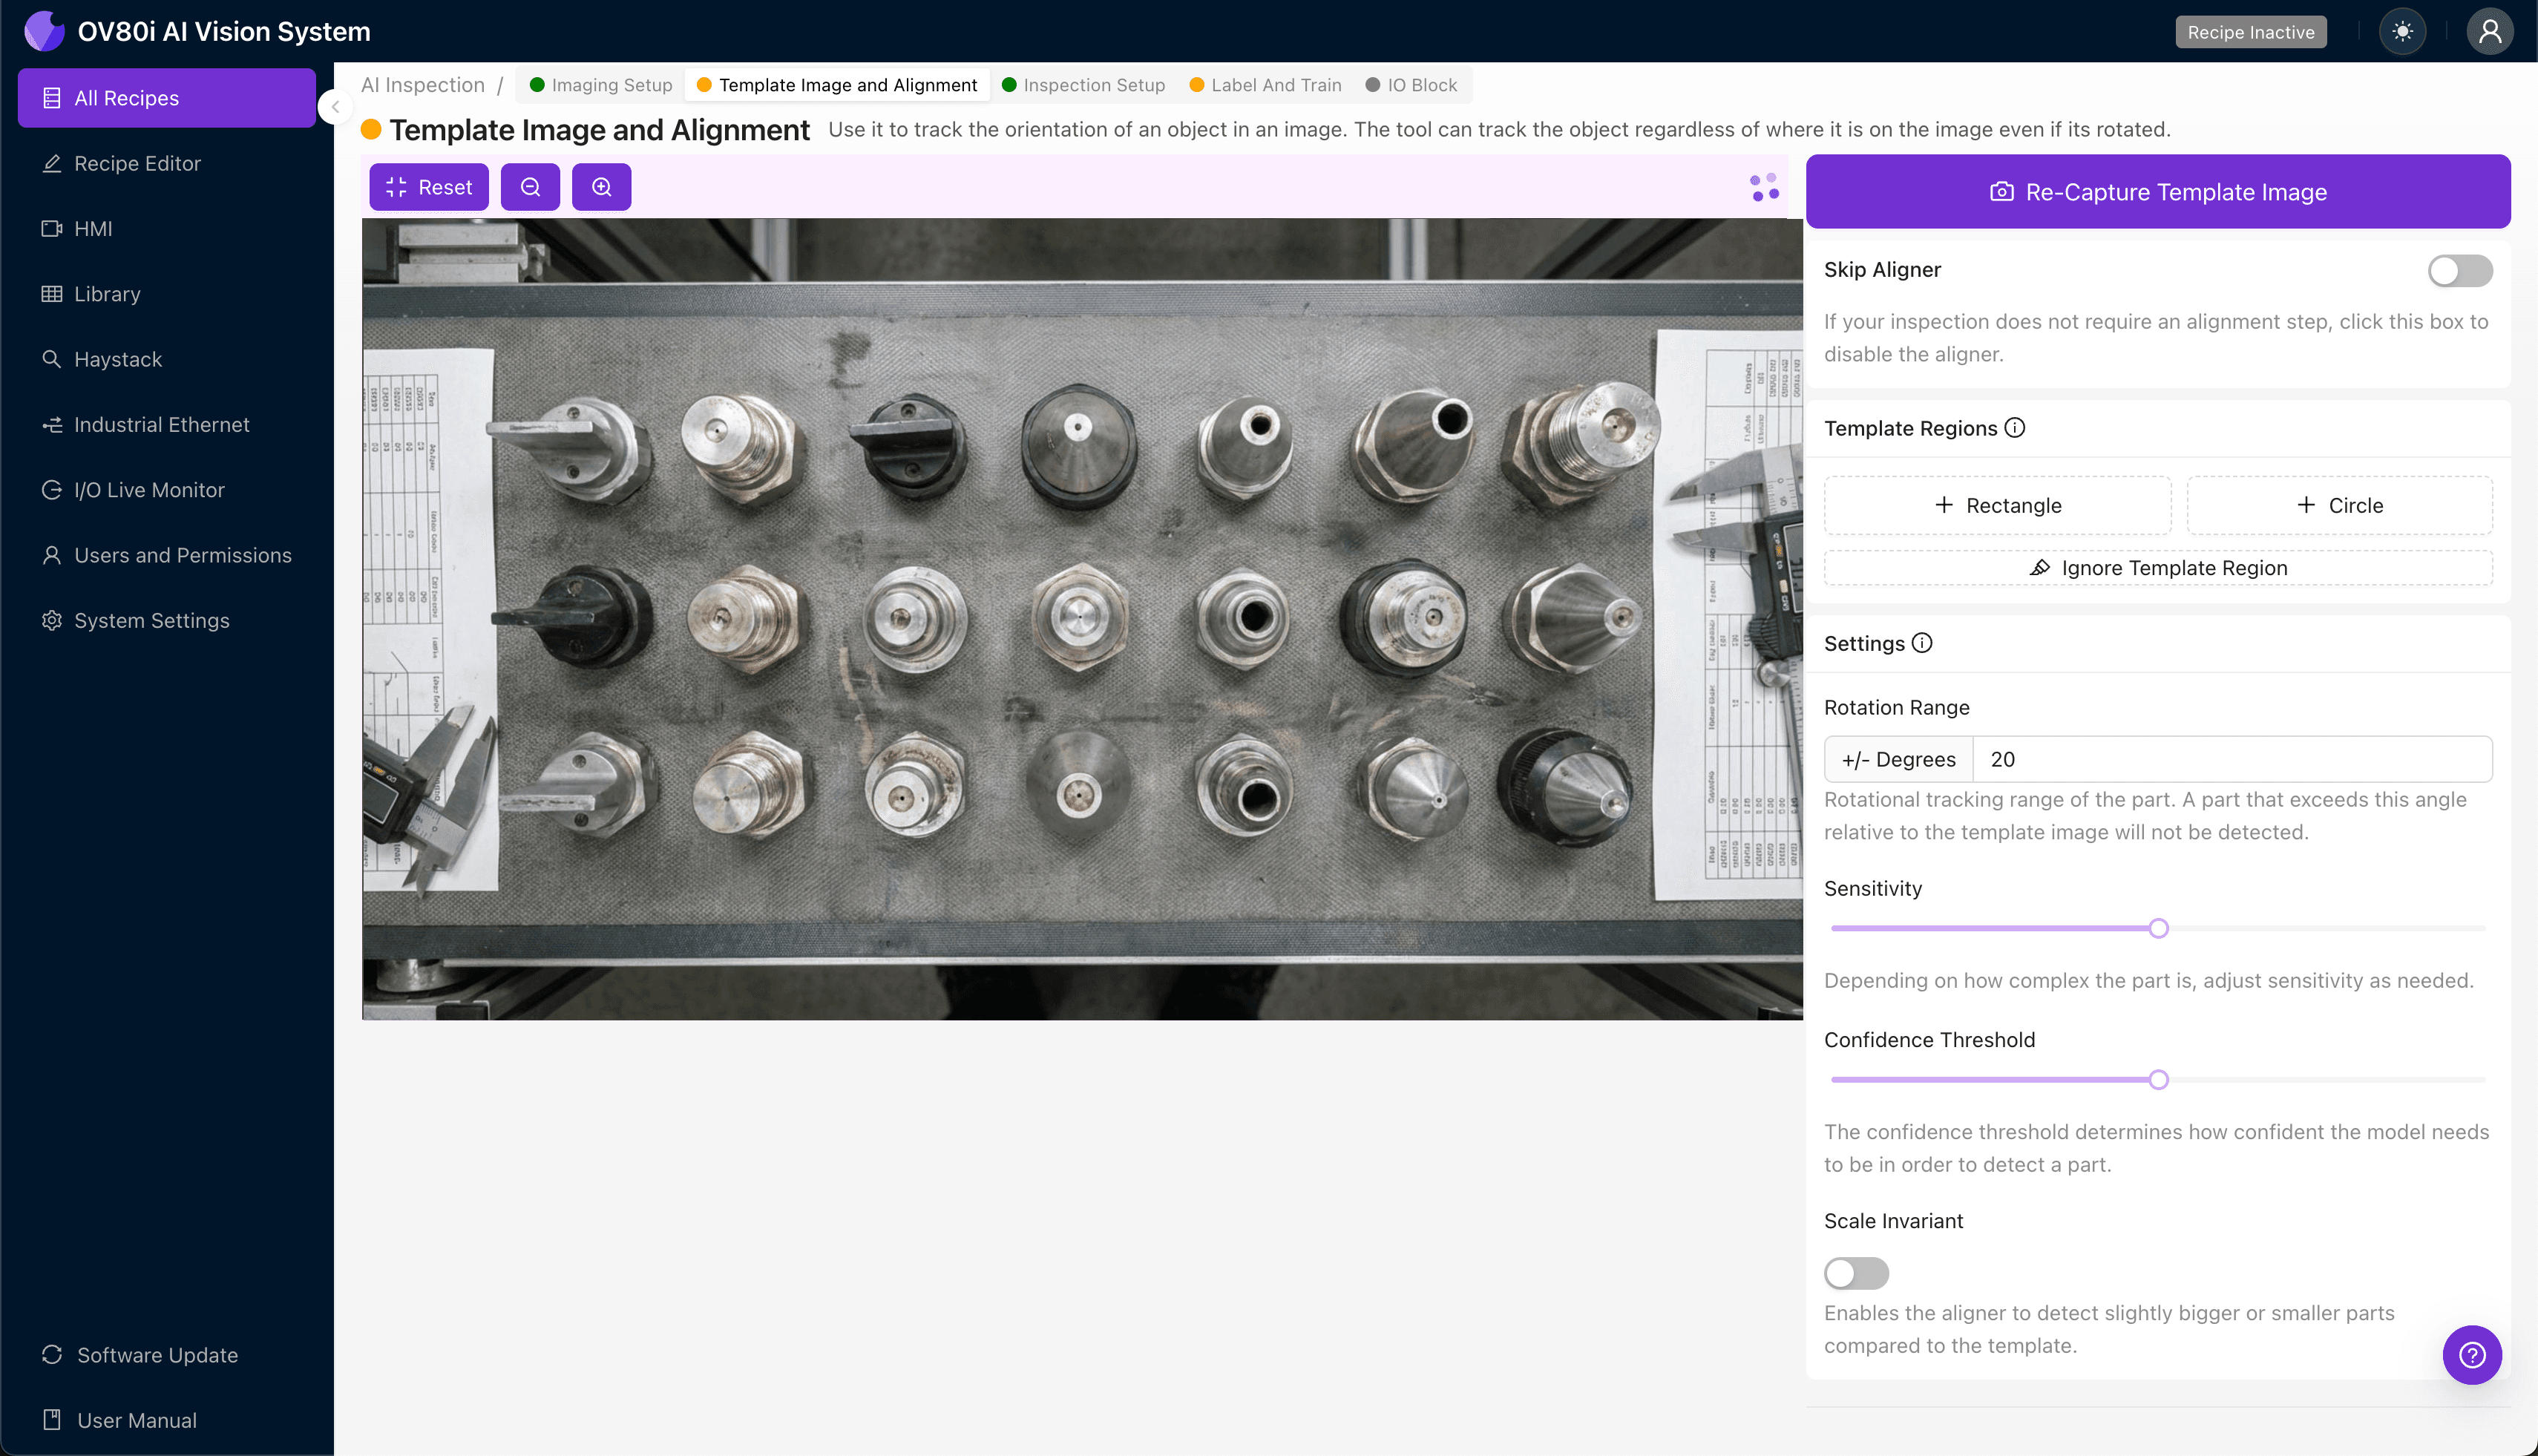
Task: Select the zoom out tool
Action: (530, 186)
